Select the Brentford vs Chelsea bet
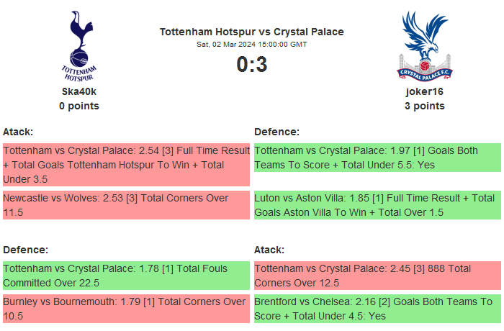The height and width of the screenshot is (331, 504). coord(377,309)
